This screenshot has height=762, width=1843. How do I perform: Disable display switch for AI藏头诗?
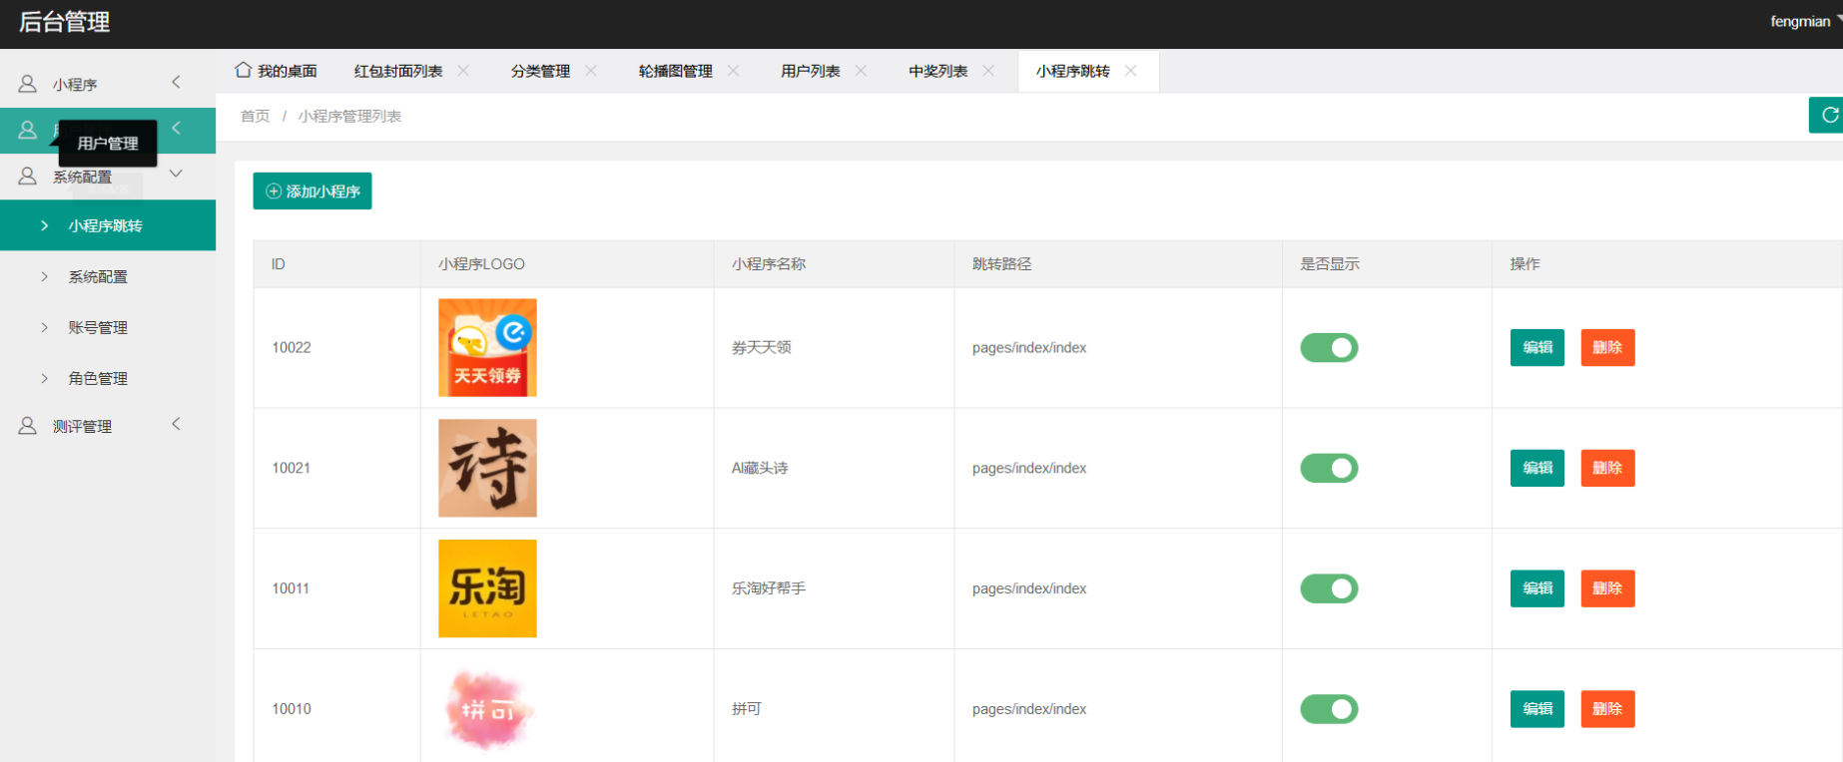click(x=1328, y=469)
